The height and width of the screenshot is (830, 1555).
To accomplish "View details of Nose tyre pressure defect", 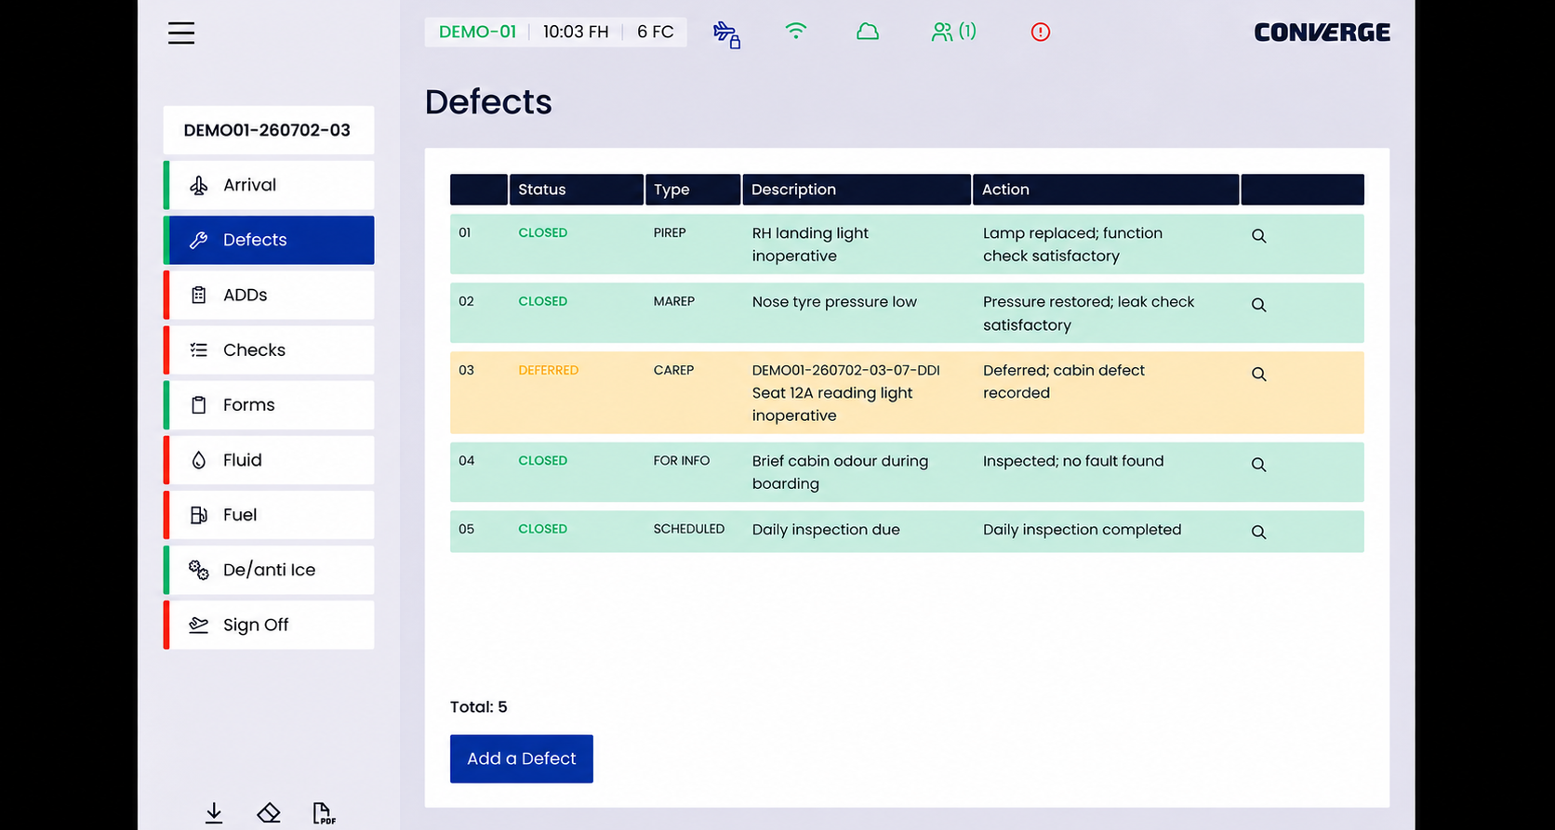I will coord(1258,305).
